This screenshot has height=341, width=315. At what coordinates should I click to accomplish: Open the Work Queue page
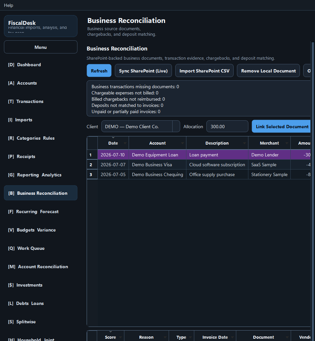tap(40, 248)
